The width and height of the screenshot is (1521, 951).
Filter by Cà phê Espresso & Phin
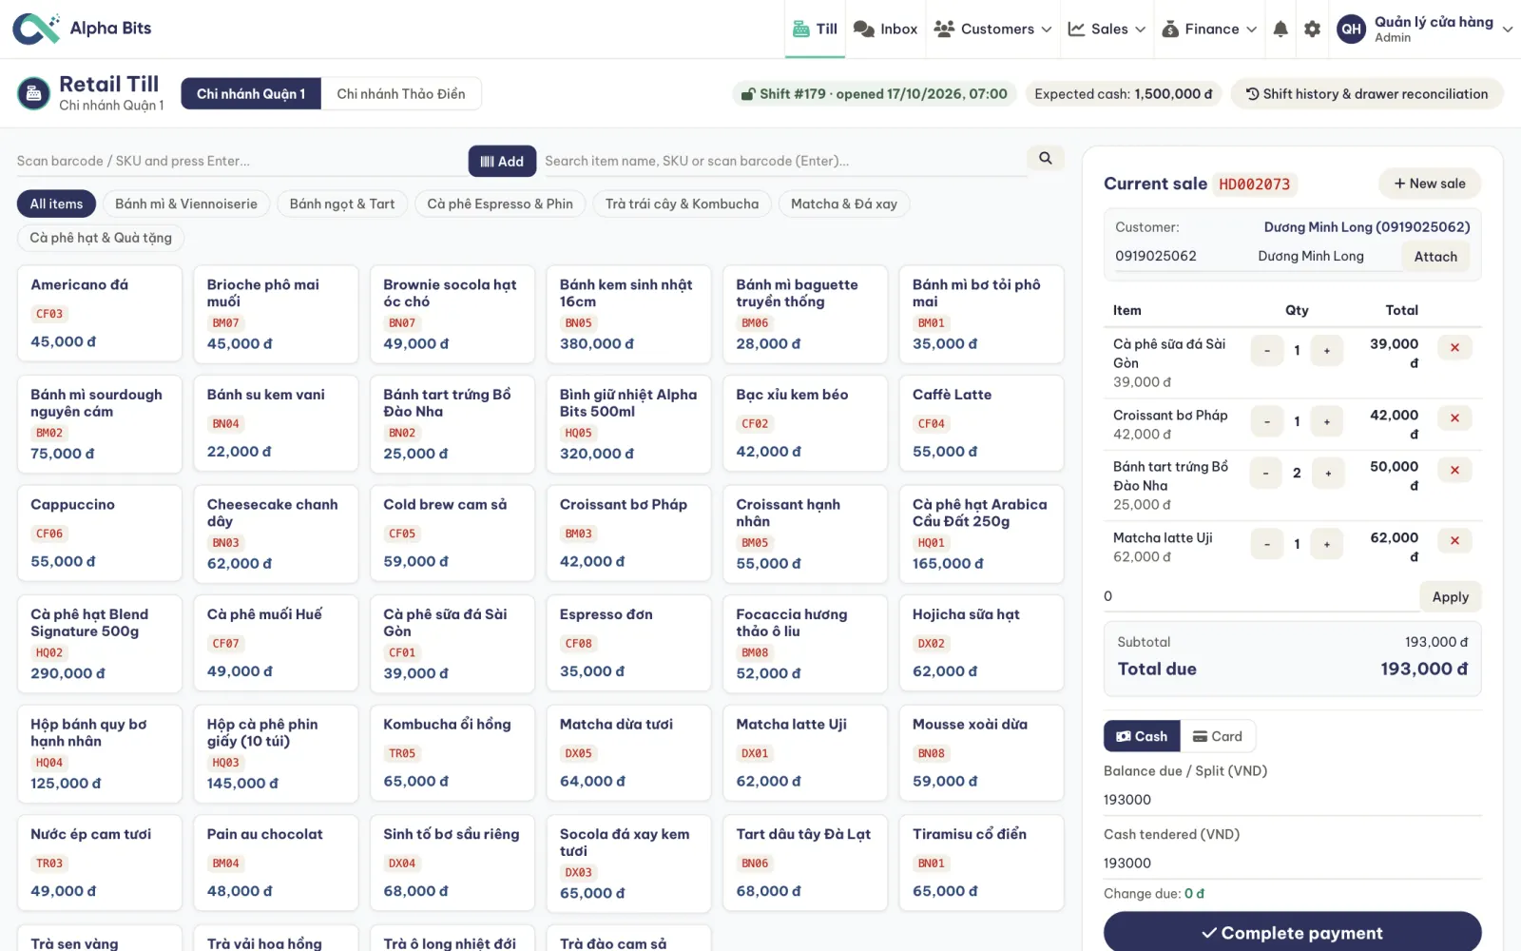point(500,204)
